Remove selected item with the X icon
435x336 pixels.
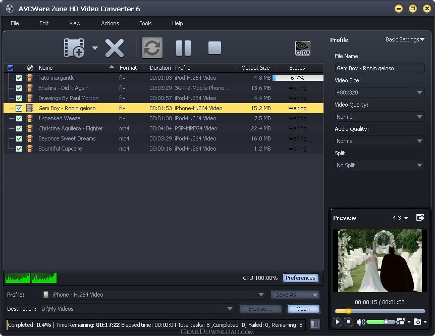pos(115,48)
